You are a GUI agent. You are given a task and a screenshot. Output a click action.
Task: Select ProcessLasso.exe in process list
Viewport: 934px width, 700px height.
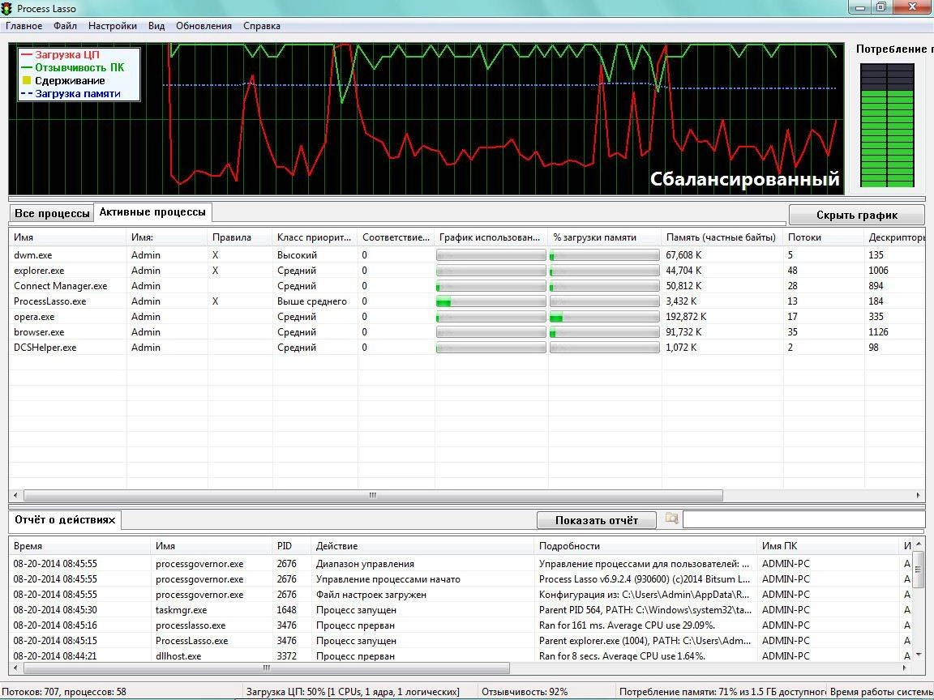click(467, 301)
